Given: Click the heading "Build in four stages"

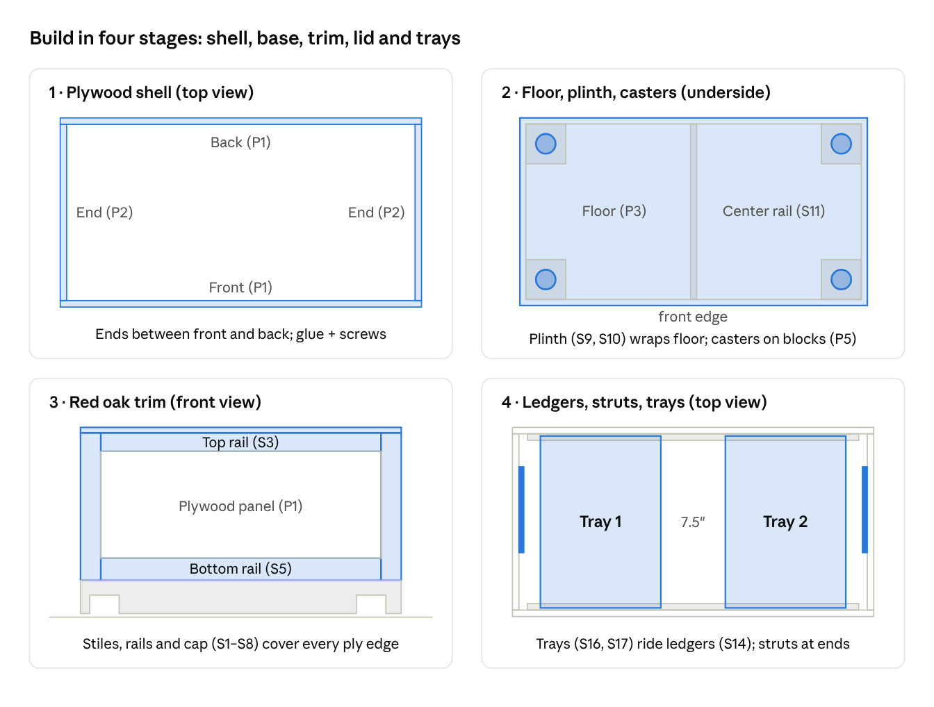Looking at the screenshot, I should [245, 38].
